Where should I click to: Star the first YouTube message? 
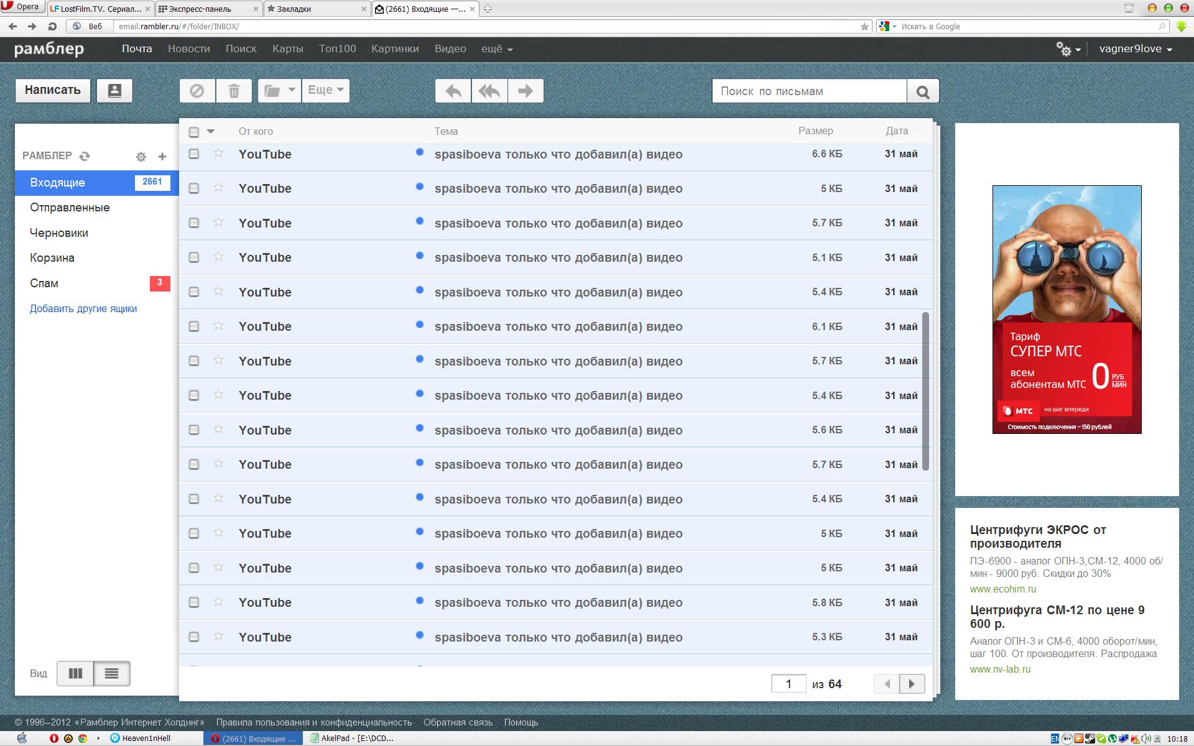(218, 153)
